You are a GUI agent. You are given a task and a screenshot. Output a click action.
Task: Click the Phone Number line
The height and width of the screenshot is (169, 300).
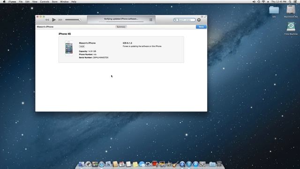88,54
